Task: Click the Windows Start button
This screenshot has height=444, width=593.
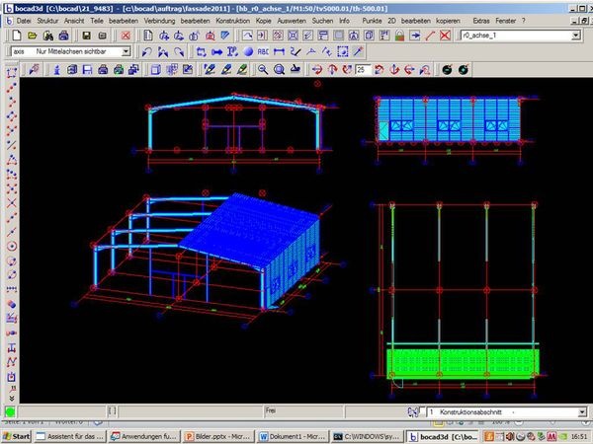Action: (17, 434)
